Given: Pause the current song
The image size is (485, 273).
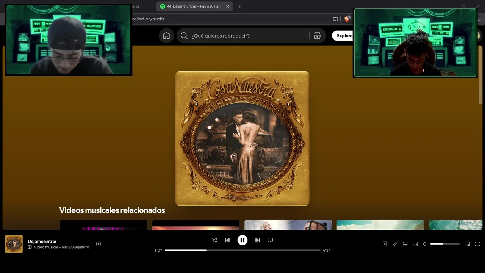Looking at the screenshot, I should tap(242, 240).
